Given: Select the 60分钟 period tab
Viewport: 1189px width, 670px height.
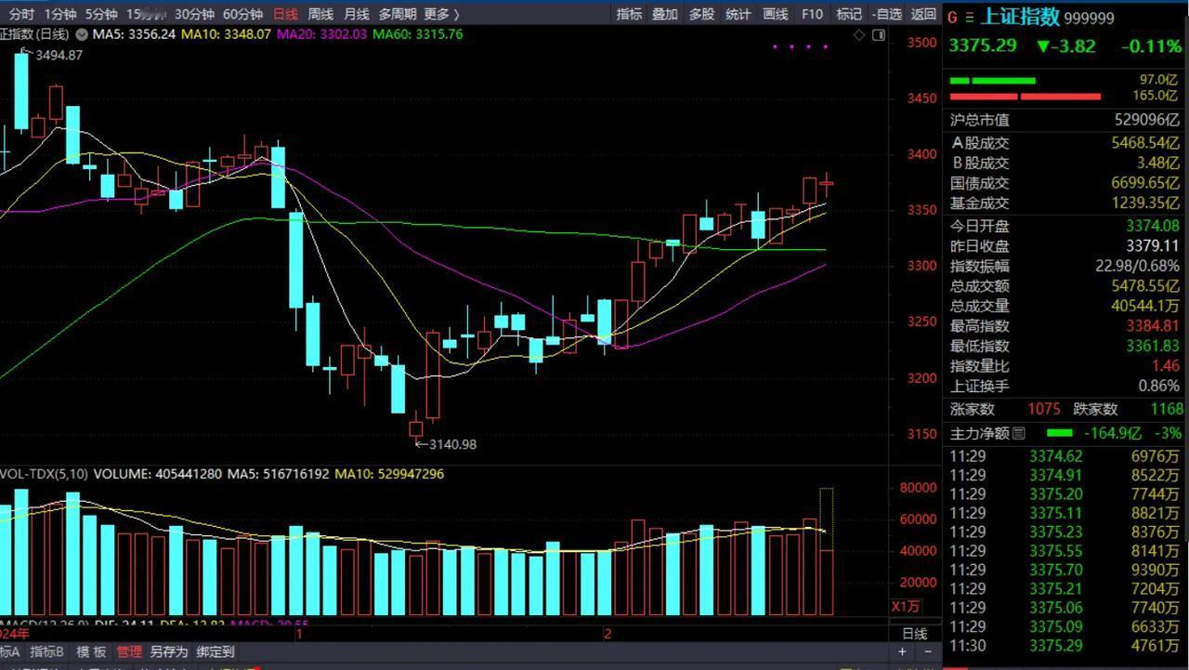Looking at the screenshot, I should pos(243,14).
